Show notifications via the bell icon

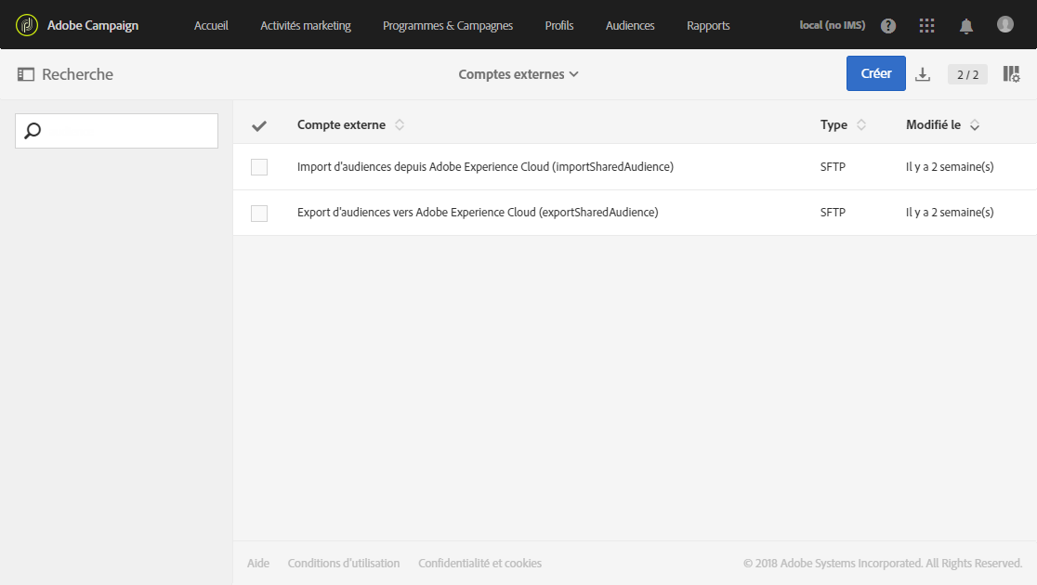(x=966, y=26)
